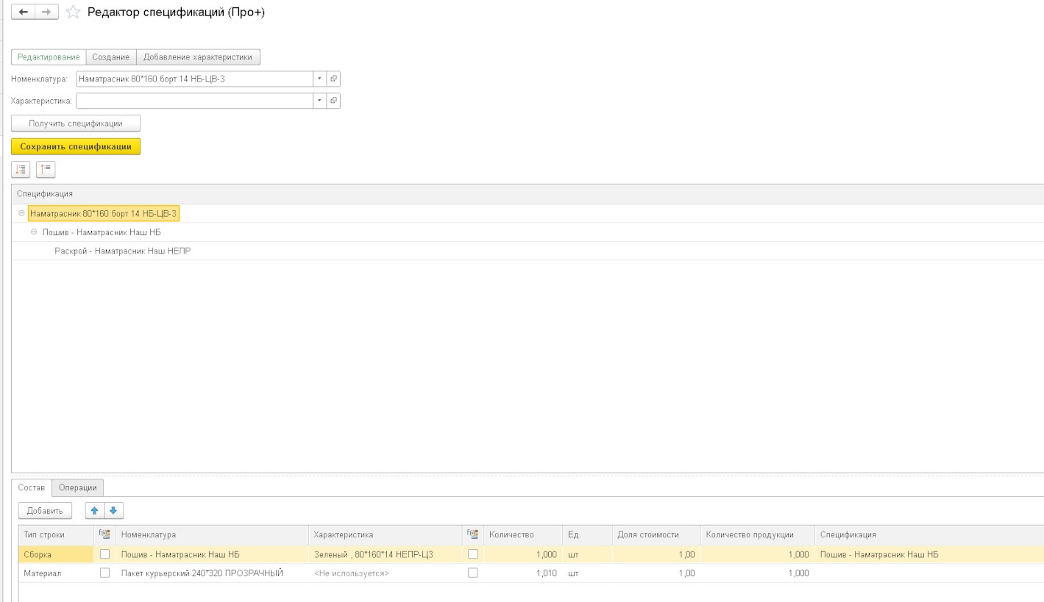Toggle quantity formula checkbox in Сборка row
This screenshot has width=1044, height=602.
click(x=472, y=554)
